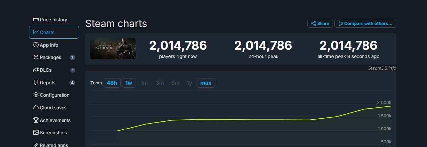
Task: Click the players right now figure
Action: pyautogui.click(x=178, y=45)
